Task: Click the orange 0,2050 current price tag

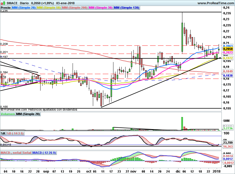Action: pyautogui.click(x=227, y=49)
